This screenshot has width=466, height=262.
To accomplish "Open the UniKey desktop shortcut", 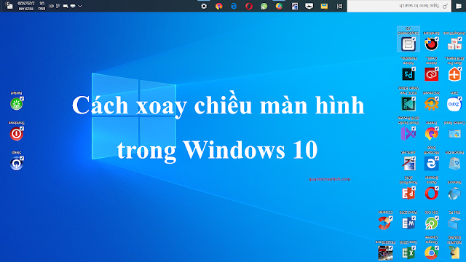I will point(454,44).
